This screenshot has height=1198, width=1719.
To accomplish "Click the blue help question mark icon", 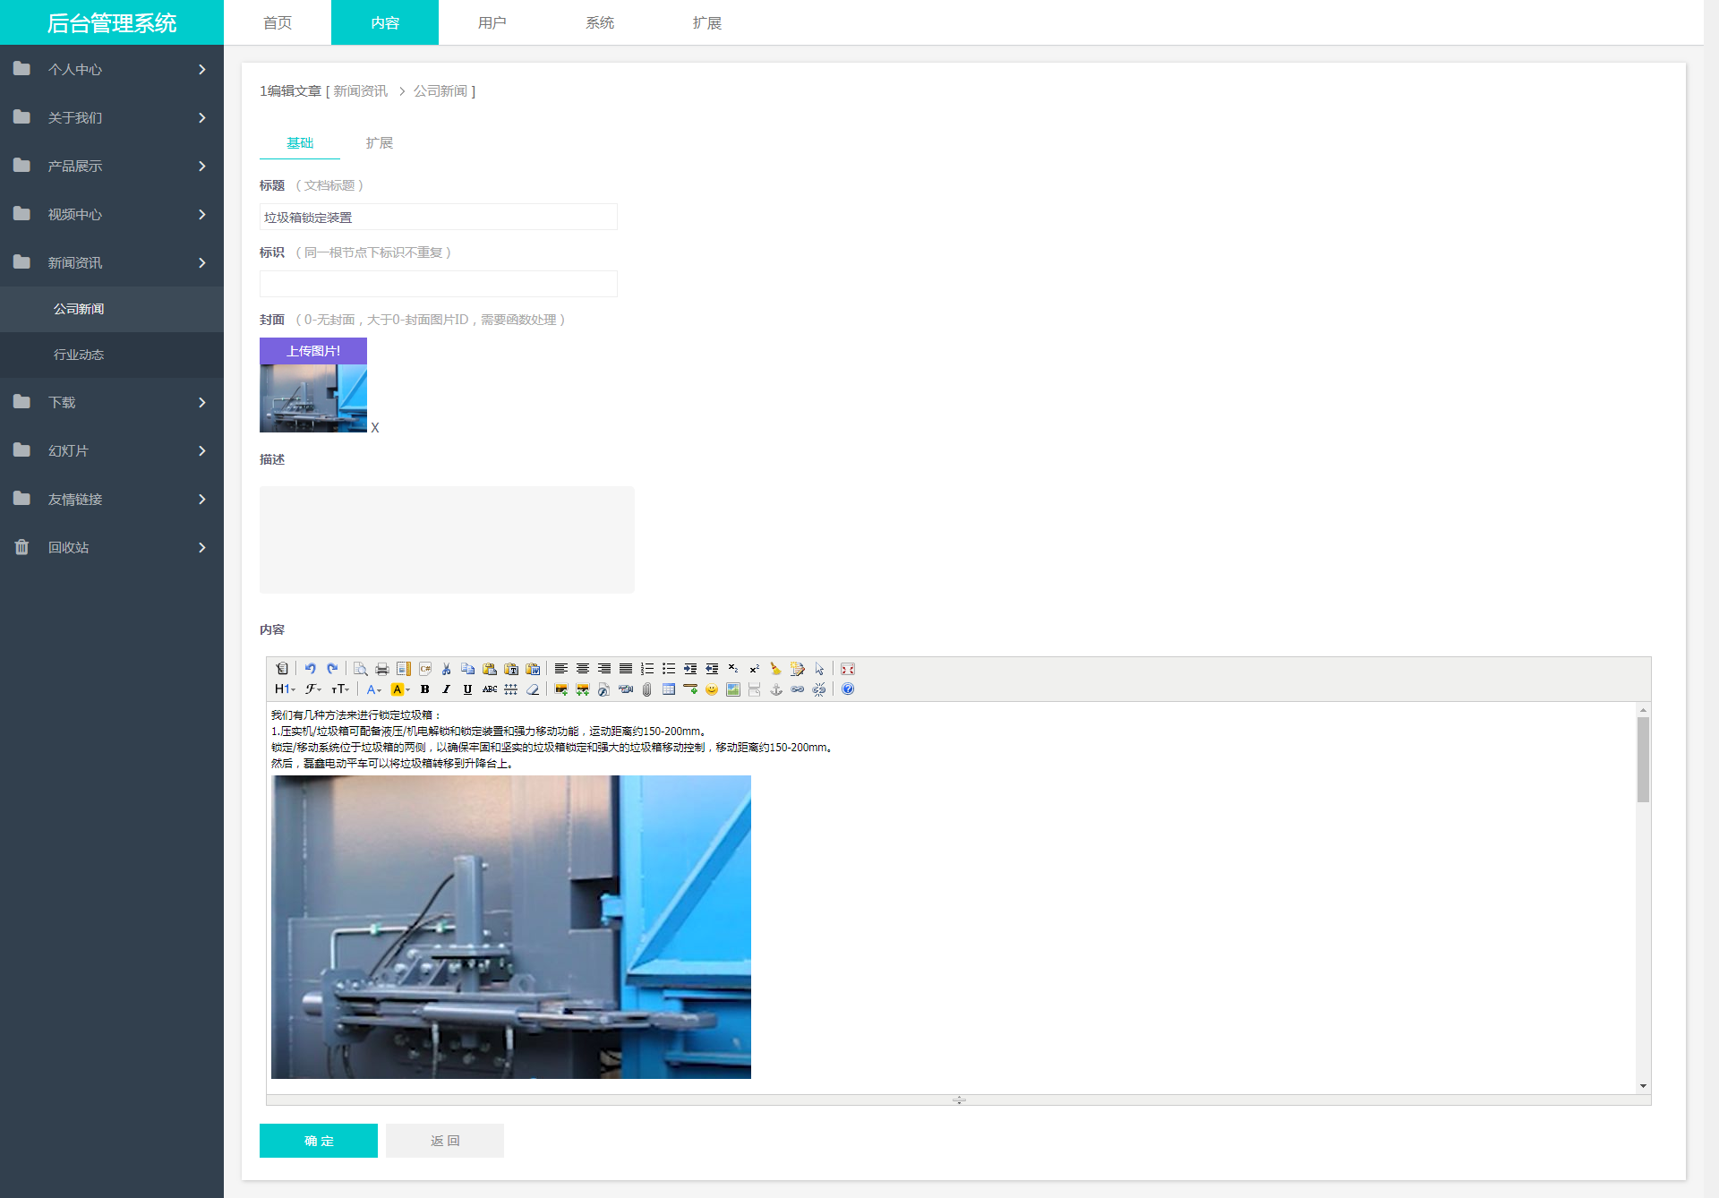I will coord(848,689).
